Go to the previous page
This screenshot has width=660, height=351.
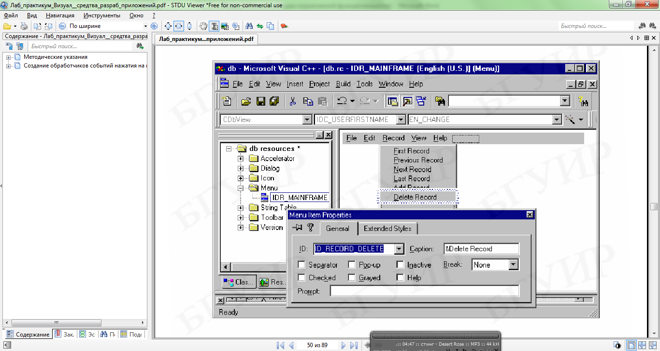point(291,345)
